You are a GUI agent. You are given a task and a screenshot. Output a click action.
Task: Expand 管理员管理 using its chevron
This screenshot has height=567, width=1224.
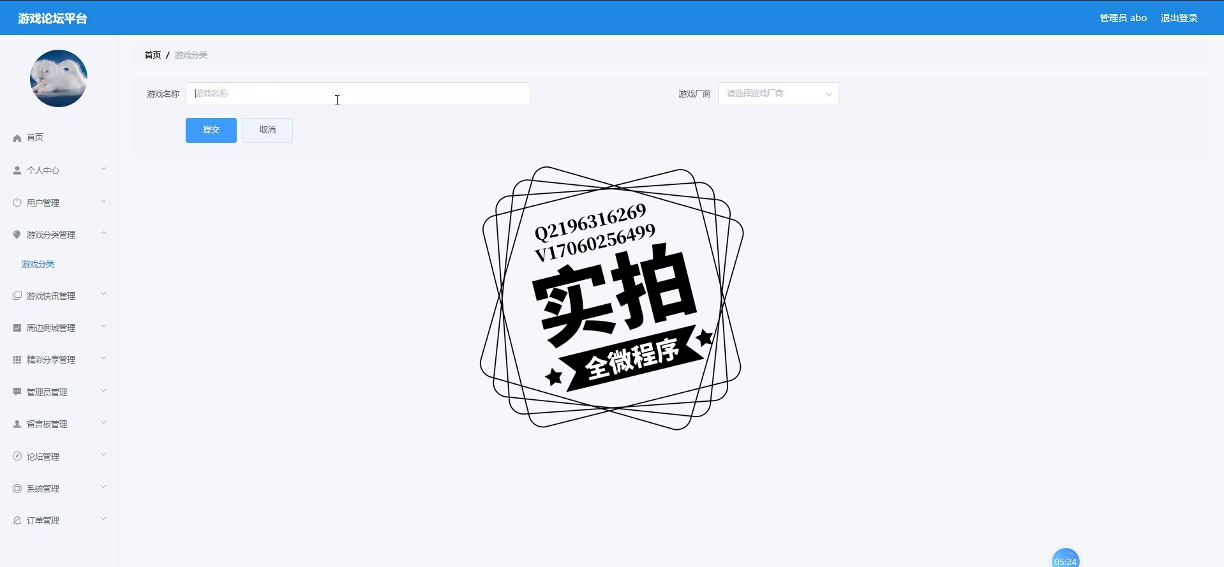(103, 391)
